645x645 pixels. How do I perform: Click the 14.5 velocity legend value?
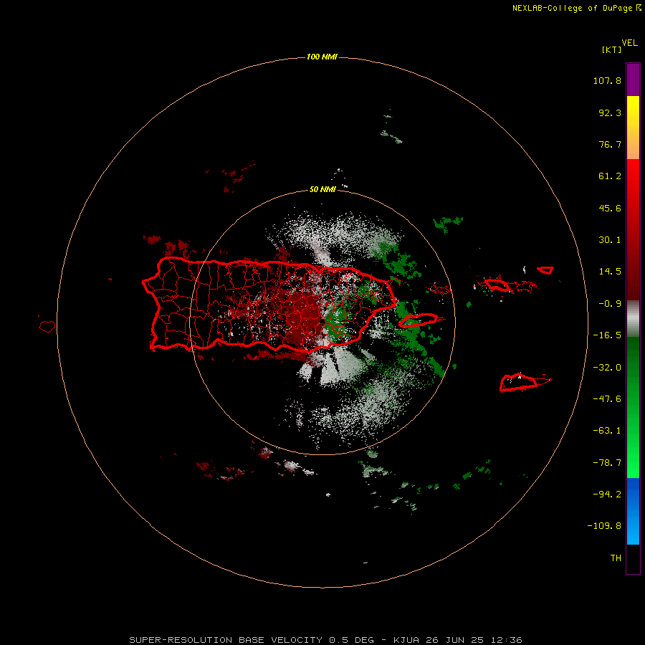pyautogui.click(x=610, y=272)
